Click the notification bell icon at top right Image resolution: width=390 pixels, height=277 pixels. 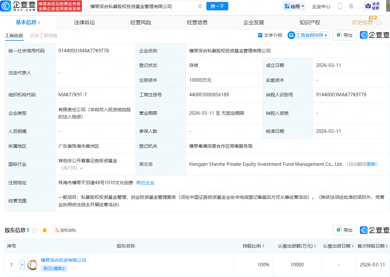pyautogui.click(x=351, y=6)
